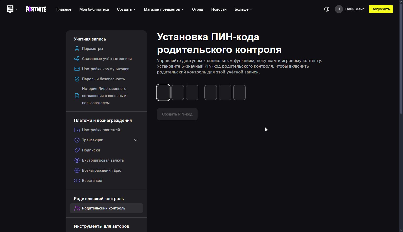Click the user avatar icon "Н"
This screenshot has height=232, width=403.
339,9
